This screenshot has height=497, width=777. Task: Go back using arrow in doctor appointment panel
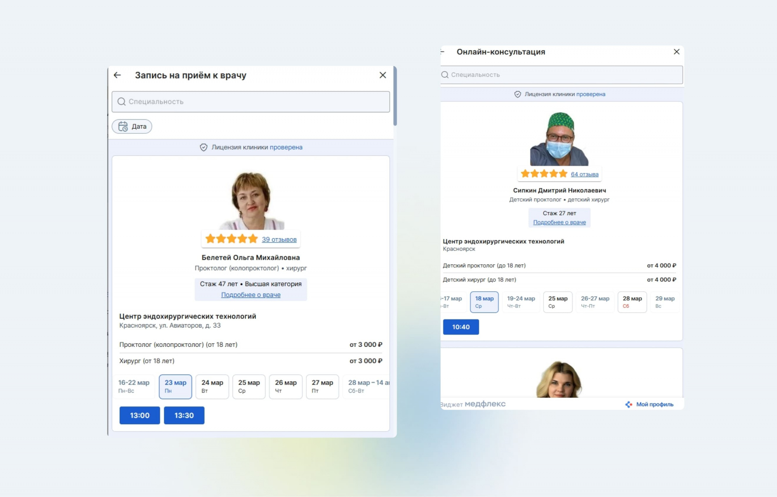(117, 75)
